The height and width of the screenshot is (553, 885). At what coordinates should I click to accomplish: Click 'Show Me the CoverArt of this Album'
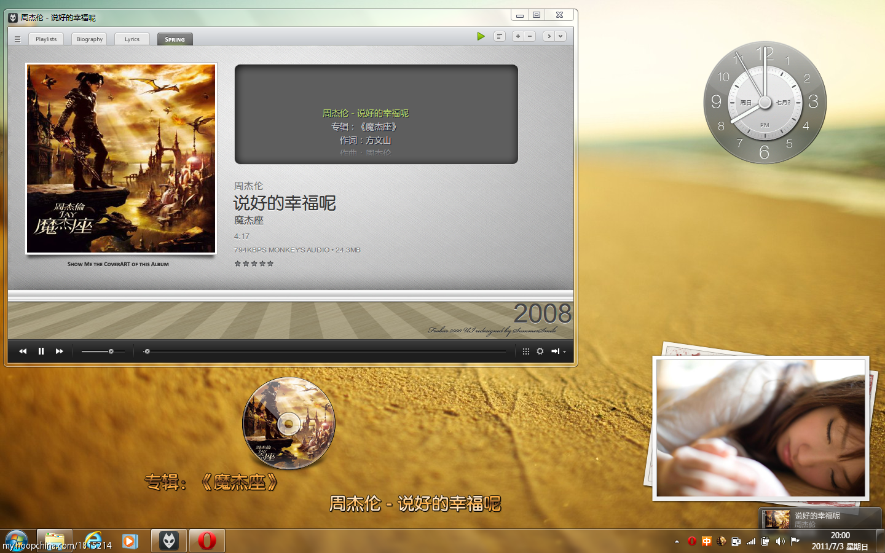point(118,264)
